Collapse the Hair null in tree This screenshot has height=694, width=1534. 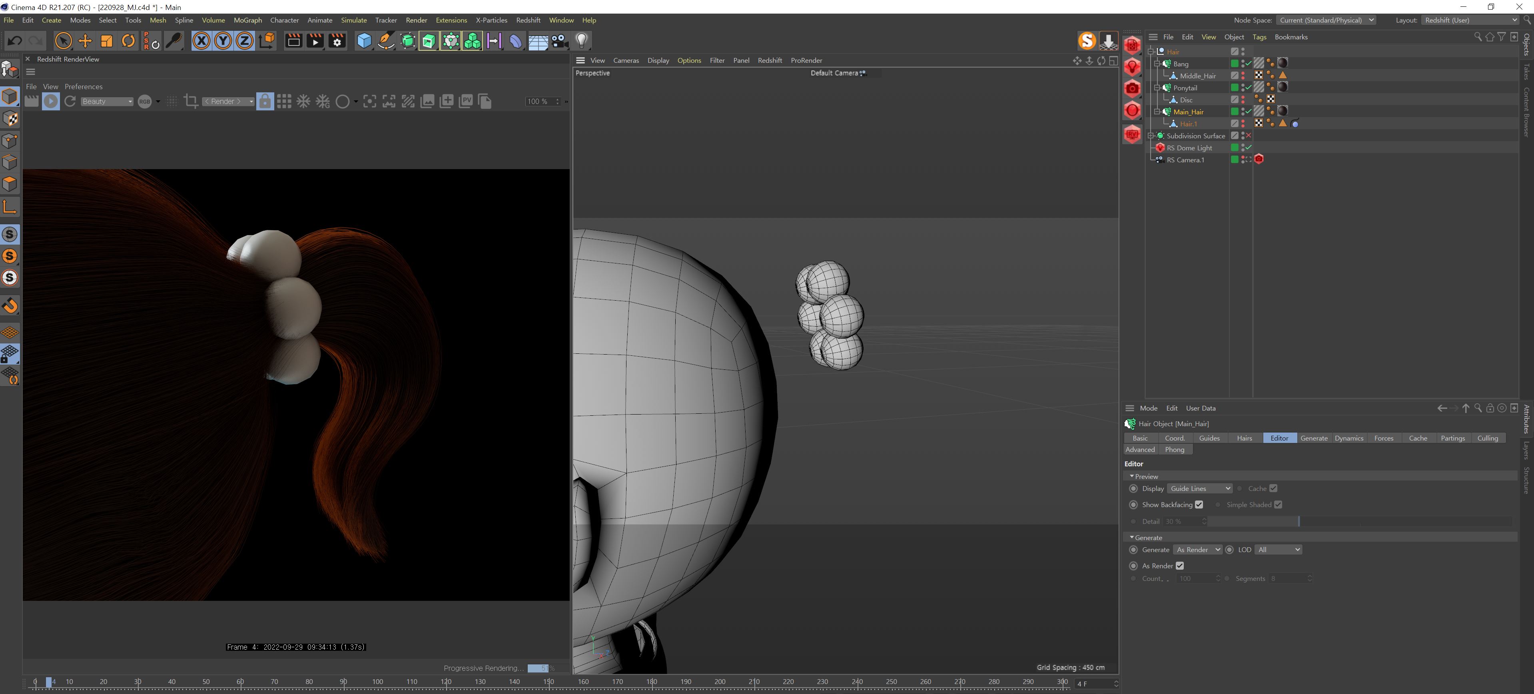1151,51
